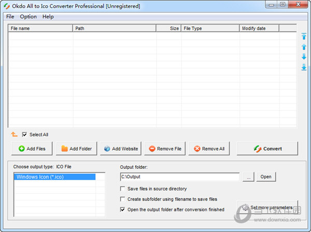Click the Okdo app icon in title bar
Viewport: 311px width, 232px height.
click(x=7, y=6)
